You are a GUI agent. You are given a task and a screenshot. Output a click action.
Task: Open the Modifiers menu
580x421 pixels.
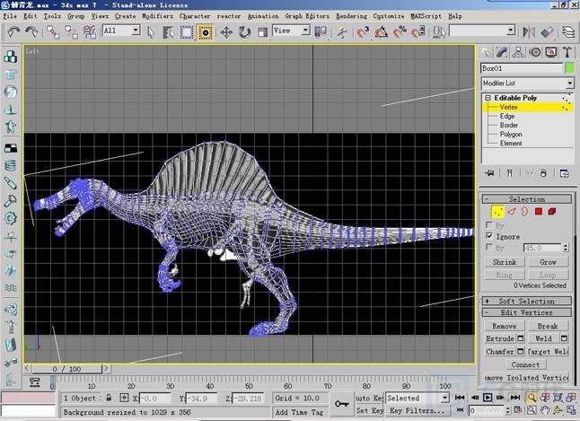[x=158, y=16]
